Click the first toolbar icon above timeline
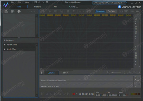The height and width of the screenshot is (101, 143). (x=43, y=11)
